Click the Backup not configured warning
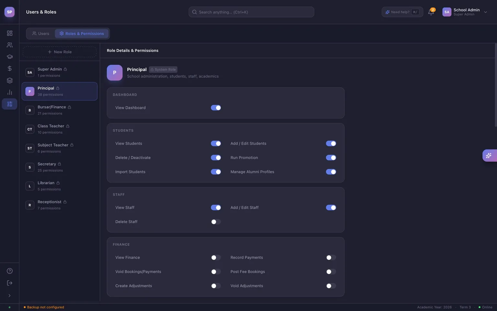Image resolution: width=497 pixels, height=311 pixels. [44, 307]
